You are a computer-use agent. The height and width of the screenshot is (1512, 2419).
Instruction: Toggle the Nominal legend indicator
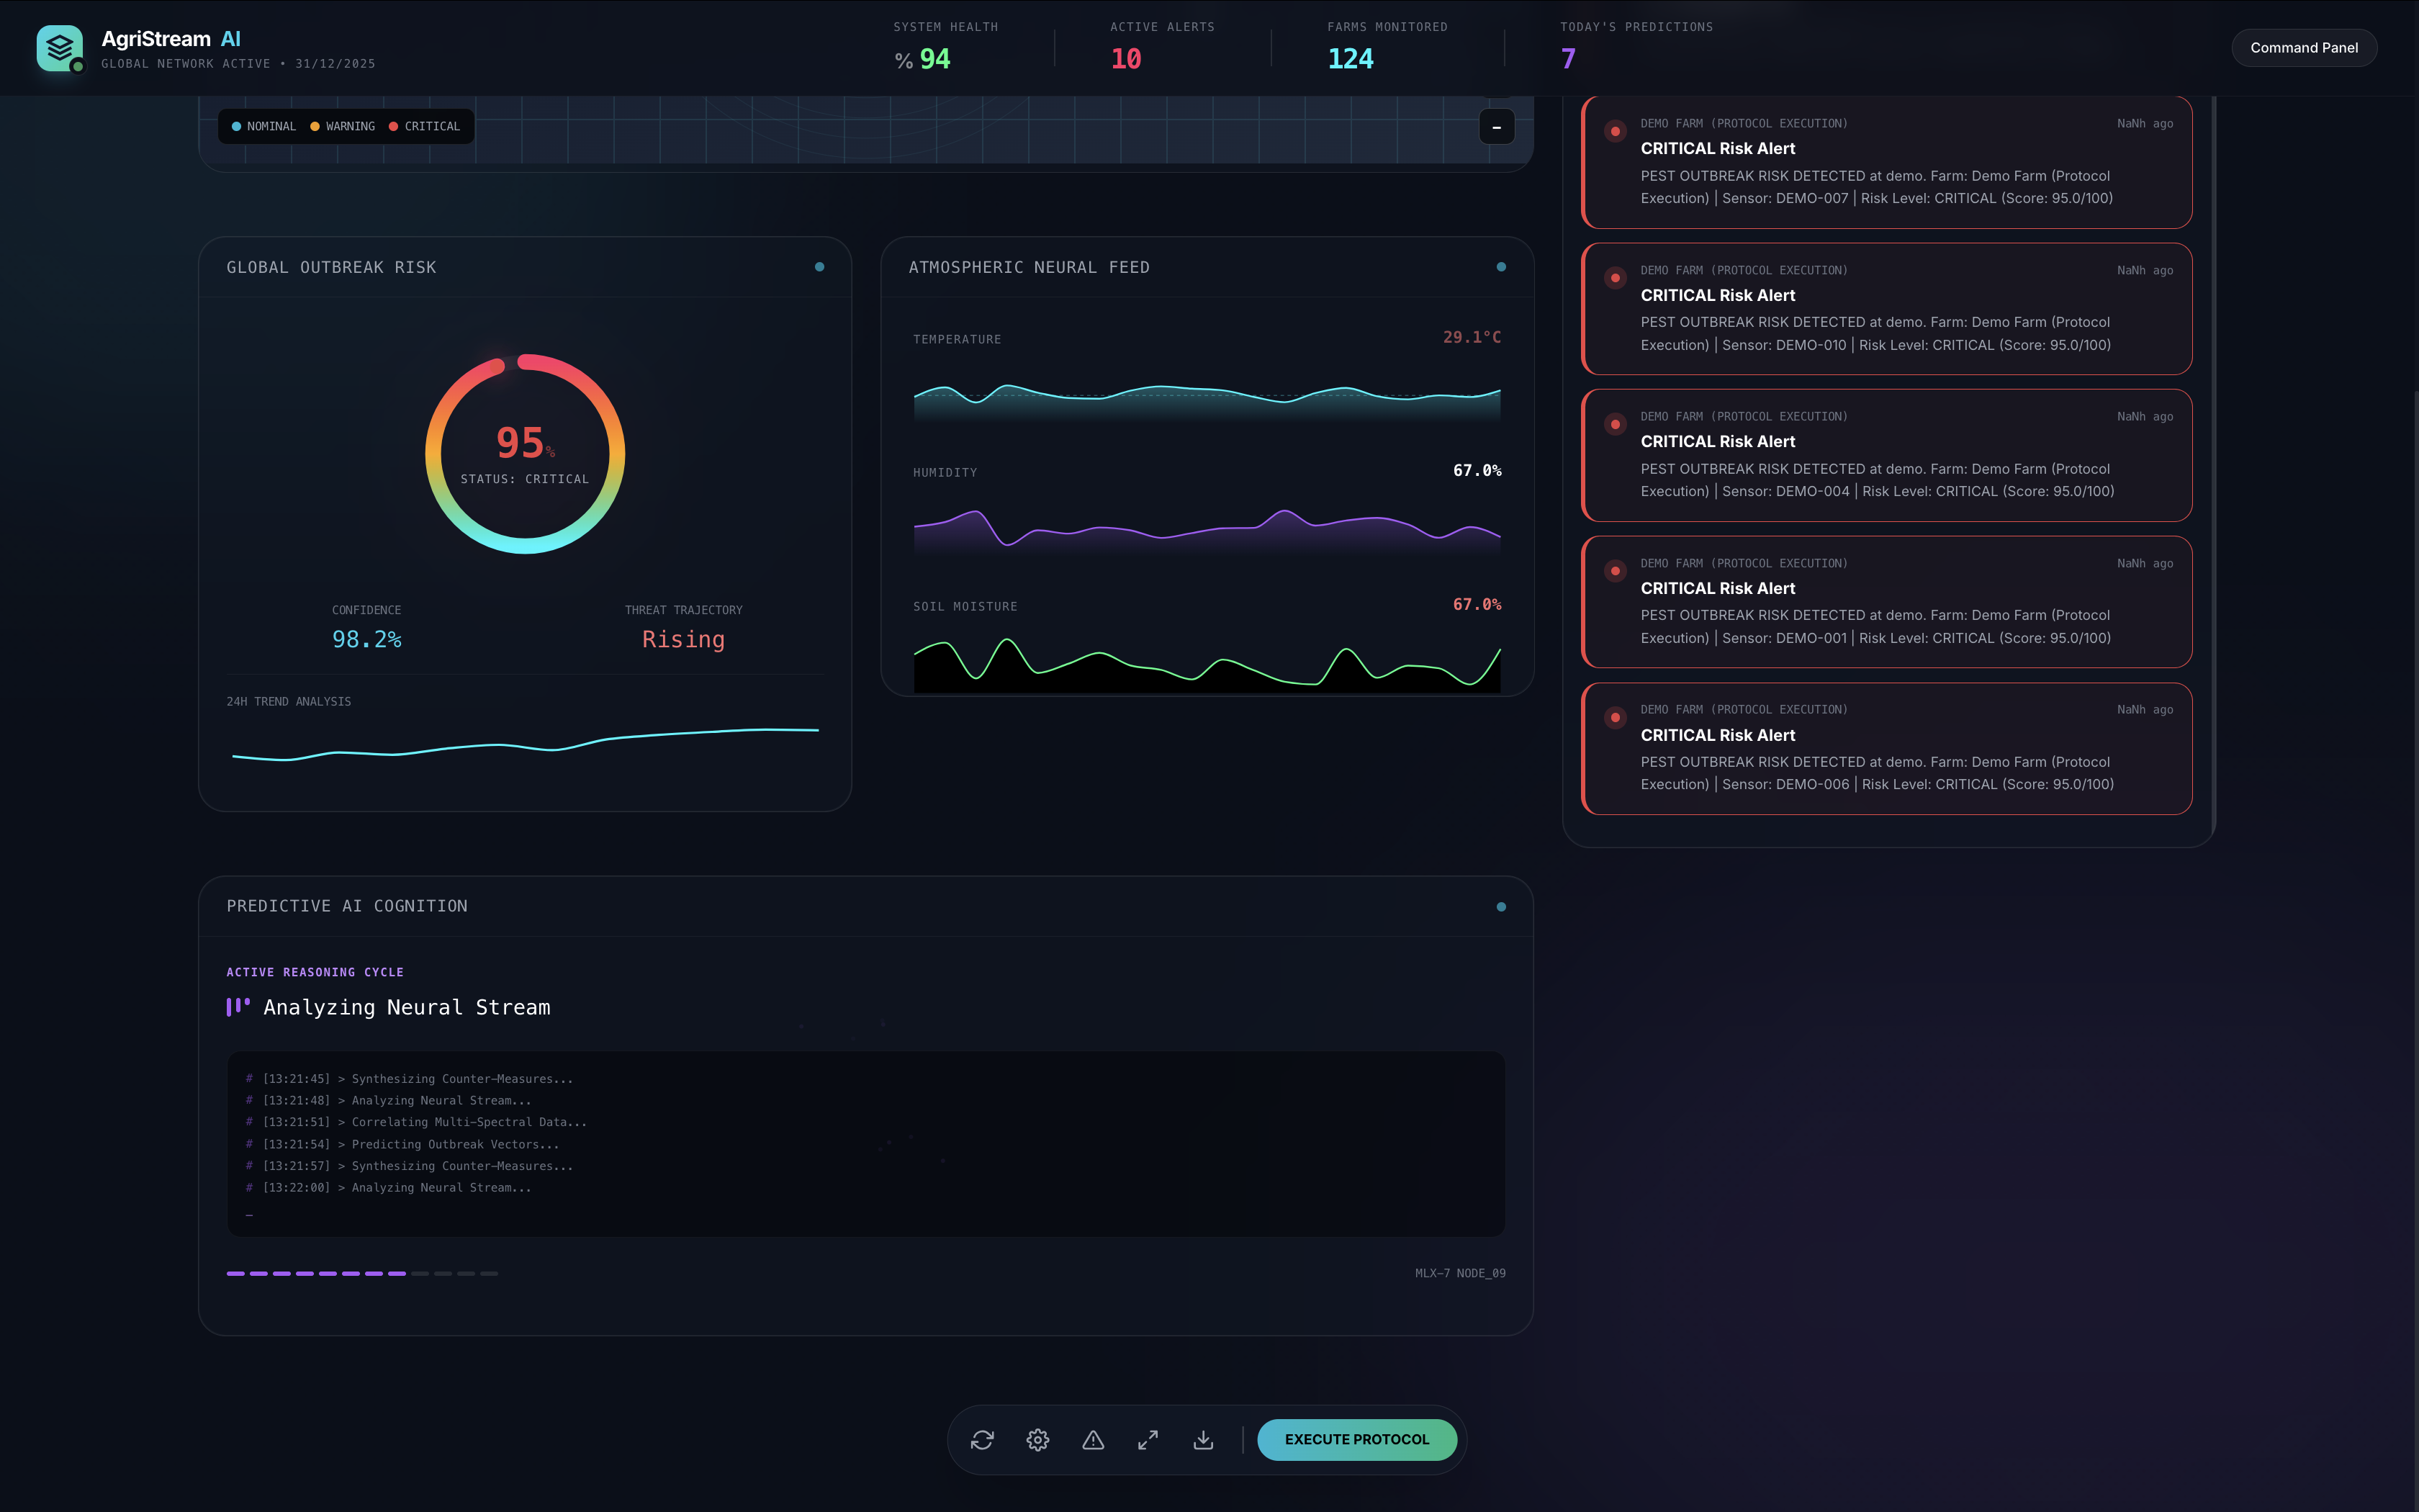(x=263, y=126)
